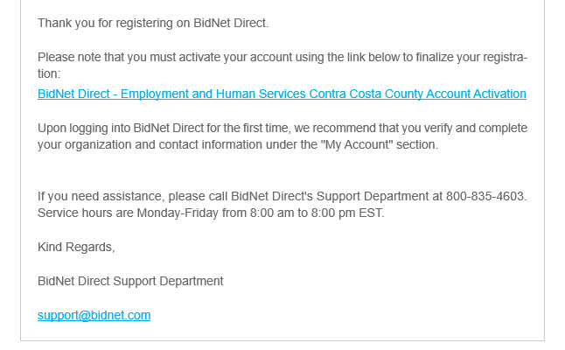The image size is (565, 350).
Task: Click the support@bidnet.com email link
Action: (94, 315)
